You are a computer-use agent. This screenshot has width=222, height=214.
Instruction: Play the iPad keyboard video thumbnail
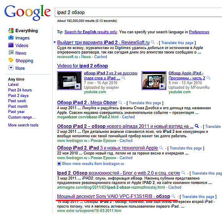69,80
